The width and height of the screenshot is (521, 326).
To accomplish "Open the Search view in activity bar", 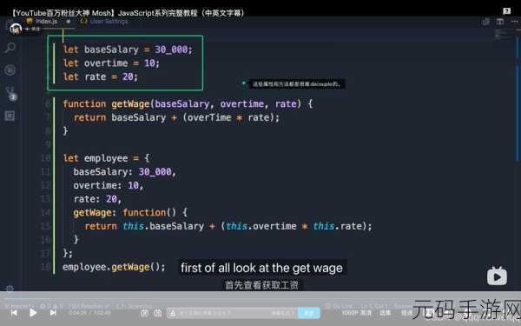I will pos(10,48).
